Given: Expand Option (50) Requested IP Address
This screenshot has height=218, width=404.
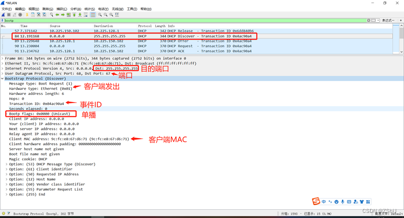Looking at the screenshot, I should click(7, 174).
